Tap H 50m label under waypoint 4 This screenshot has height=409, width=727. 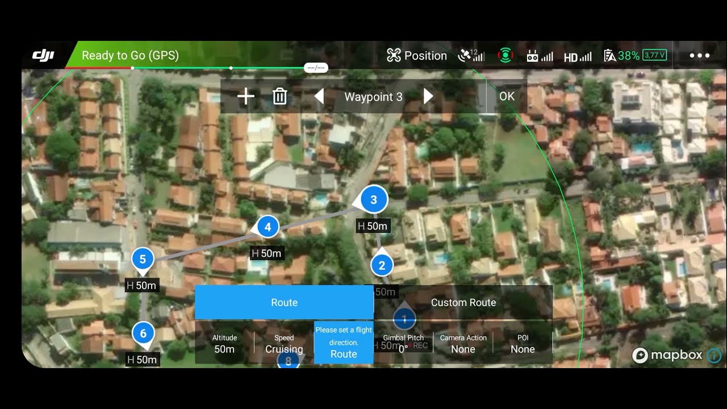pyautogui.click(x=266, y=253)
